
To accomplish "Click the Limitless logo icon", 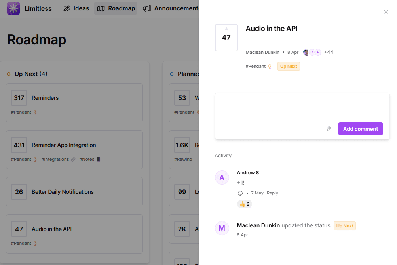I will click(13, 8).
